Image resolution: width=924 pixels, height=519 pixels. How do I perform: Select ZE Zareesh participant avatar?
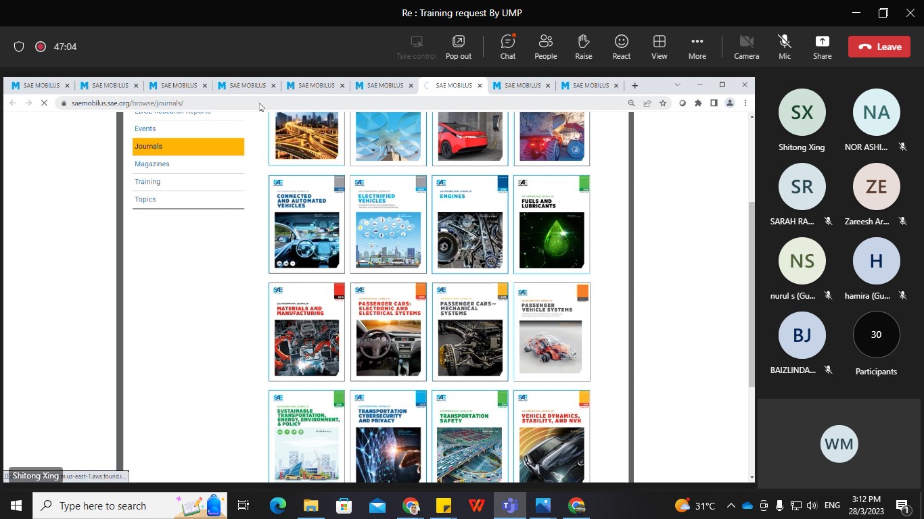point(876,187)
